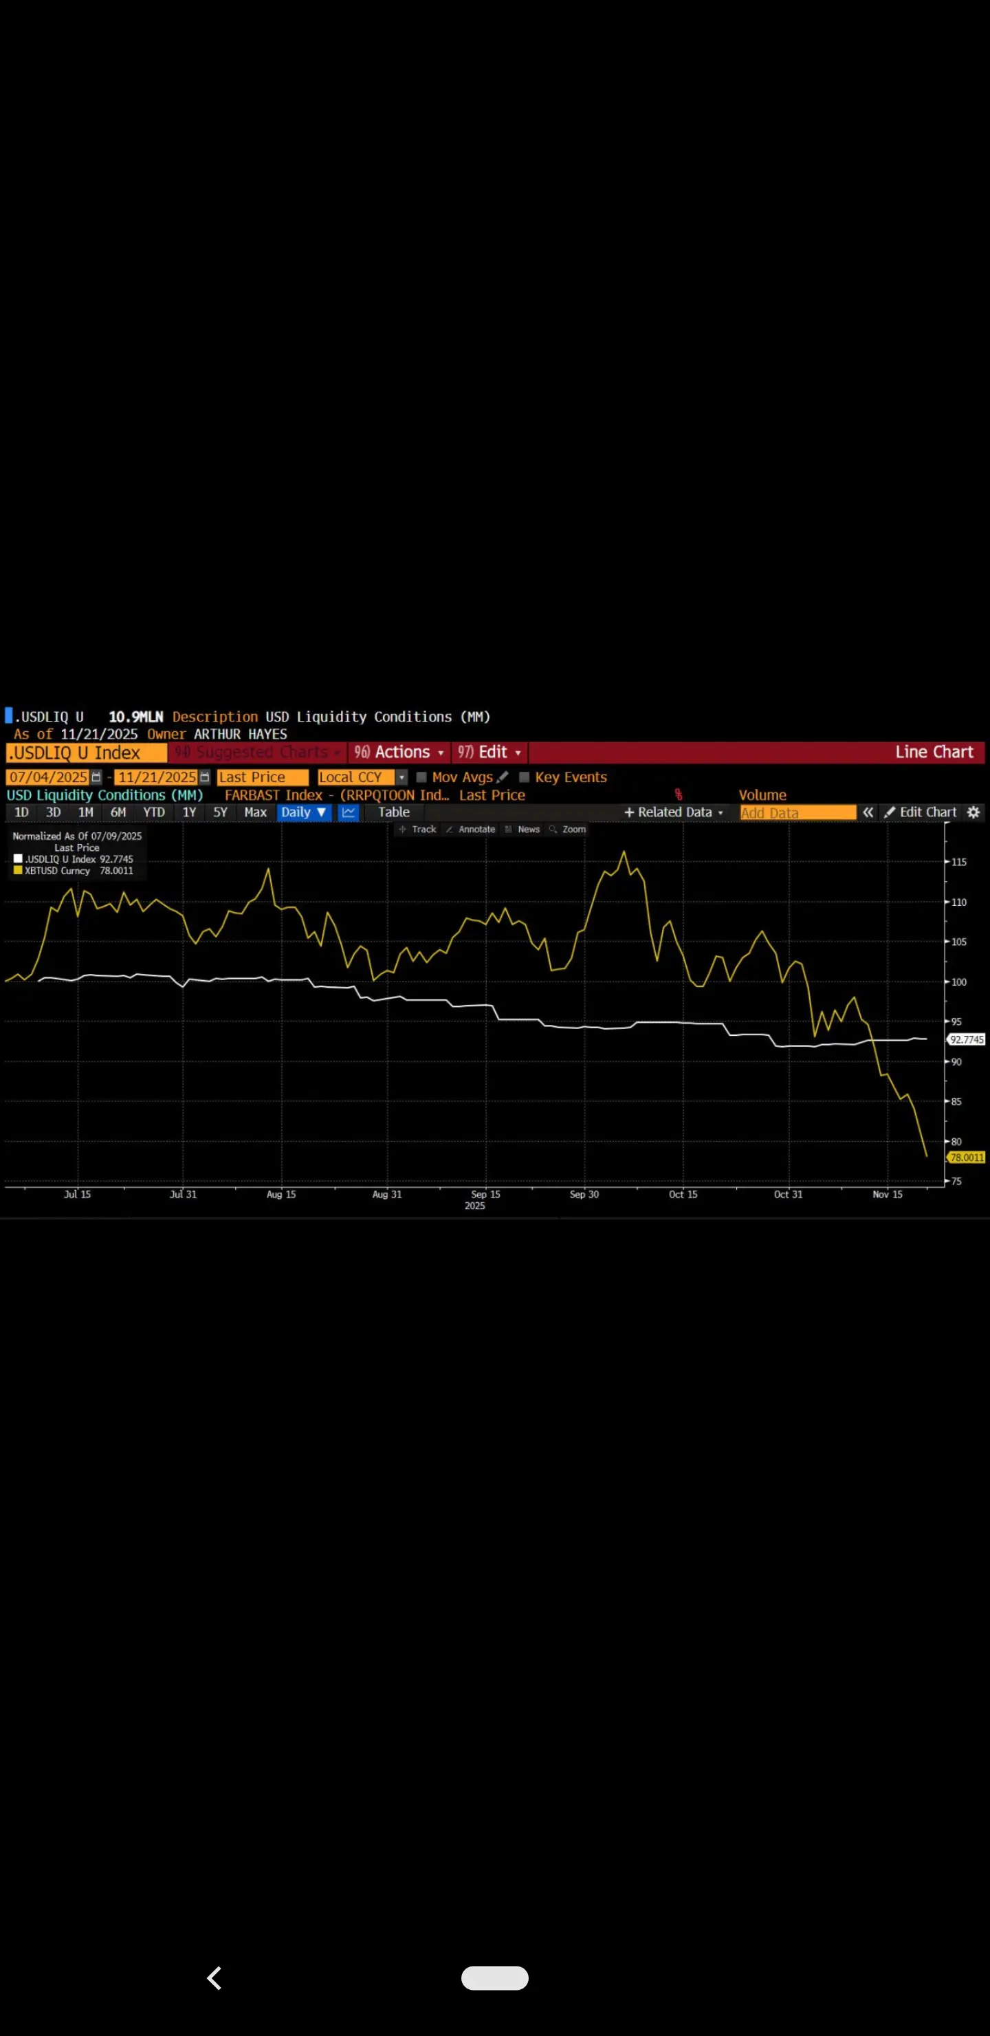Activate the chart Zoom tool

click(567, 829)
